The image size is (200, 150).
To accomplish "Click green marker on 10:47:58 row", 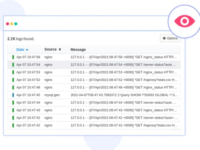I will [13, 57].
